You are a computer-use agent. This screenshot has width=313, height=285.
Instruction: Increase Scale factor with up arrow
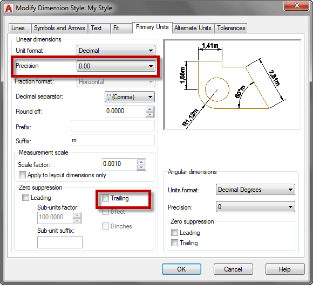pos(141,162)
